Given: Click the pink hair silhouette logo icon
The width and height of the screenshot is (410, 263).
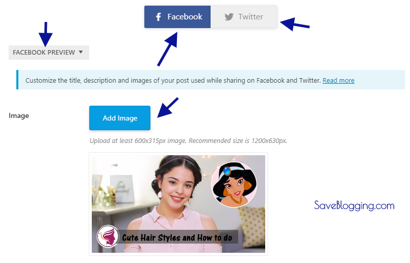Looking at the screenshot, I should 108,236.
